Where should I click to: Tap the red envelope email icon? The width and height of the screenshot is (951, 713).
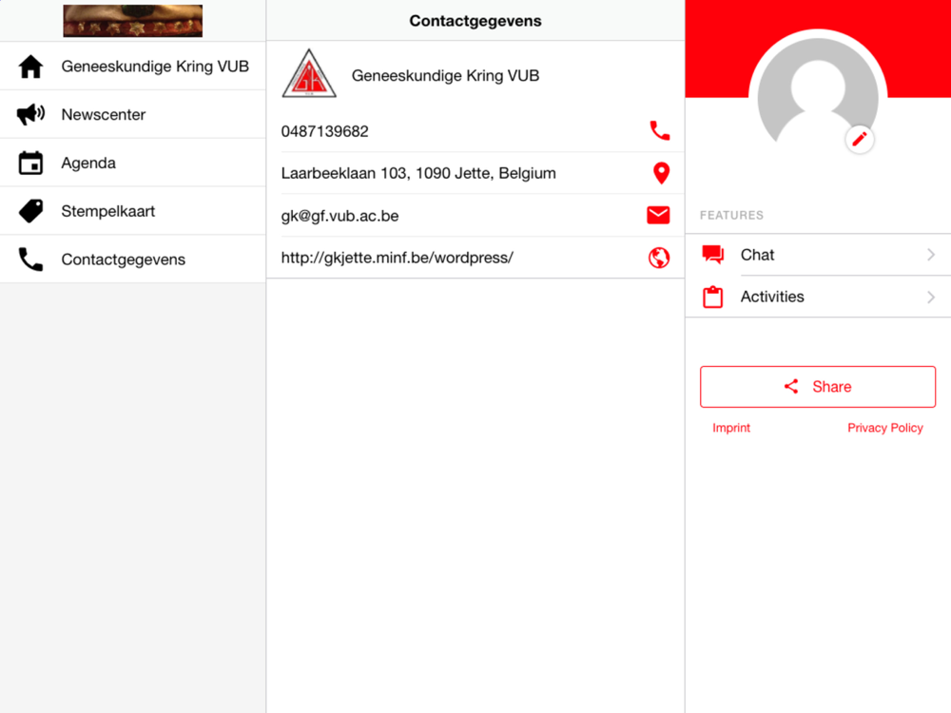pos(658,215)
